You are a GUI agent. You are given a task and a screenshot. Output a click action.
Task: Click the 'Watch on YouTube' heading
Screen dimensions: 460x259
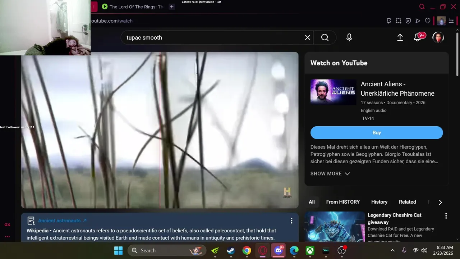[339, 63]
